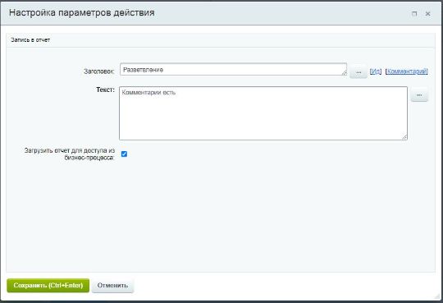The width and height of the screenshot is (443, 303).
Task: Cancel with the Отменить button
Action: (x=112, y=286)
